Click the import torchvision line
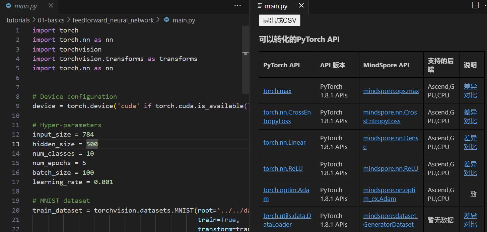The image size is (487, 232). (x=67, y=49)
